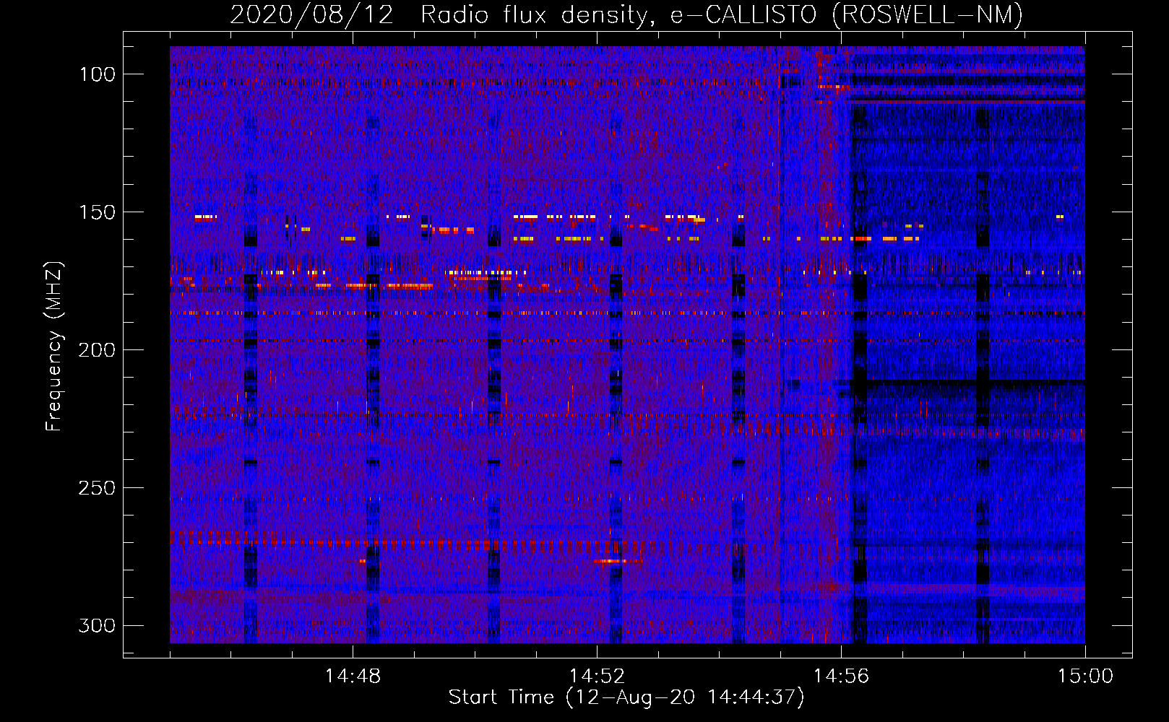Select the '100' frequency axis label
The image size is (1169, 722).
click(97, 74)
